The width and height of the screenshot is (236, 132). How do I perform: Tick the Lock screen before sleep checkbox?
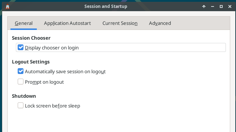[x=21, y=105]
